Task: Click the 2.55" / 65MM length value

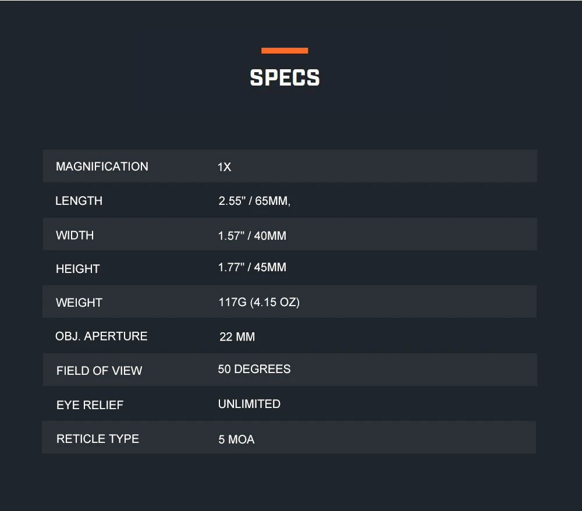Action: tap(254, 201)
